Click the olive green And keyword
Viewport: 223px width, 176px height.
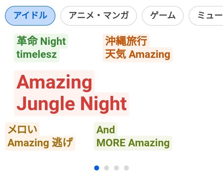[106, 129]
